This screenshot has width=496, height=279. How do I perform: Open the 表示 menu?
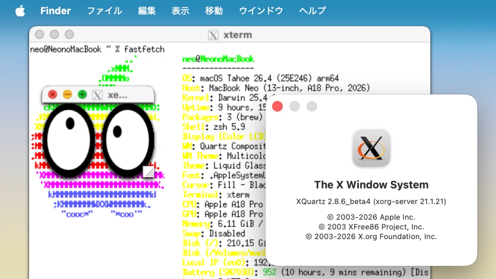[x=180, y=11]
